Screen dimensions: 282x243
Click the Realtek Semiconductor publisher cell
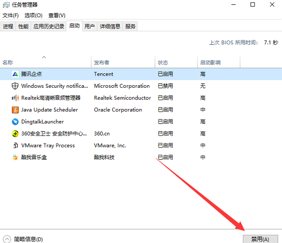tap(122, 98)
